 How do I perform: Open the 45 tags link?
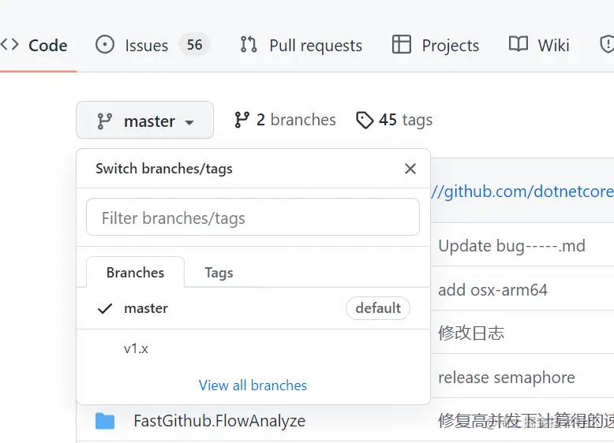tap(395, 120)
